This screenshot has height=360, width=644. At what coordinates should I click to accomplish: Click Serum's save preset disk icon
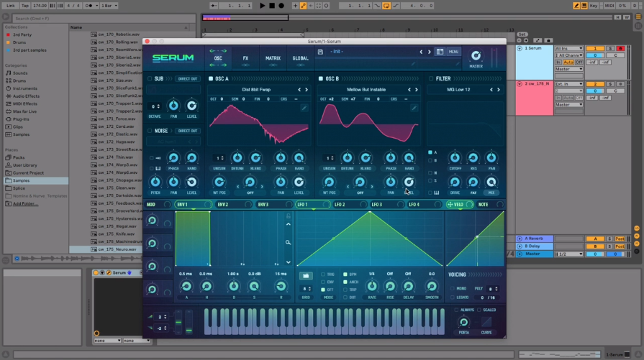pyautogui.click(x=320, y=52)
